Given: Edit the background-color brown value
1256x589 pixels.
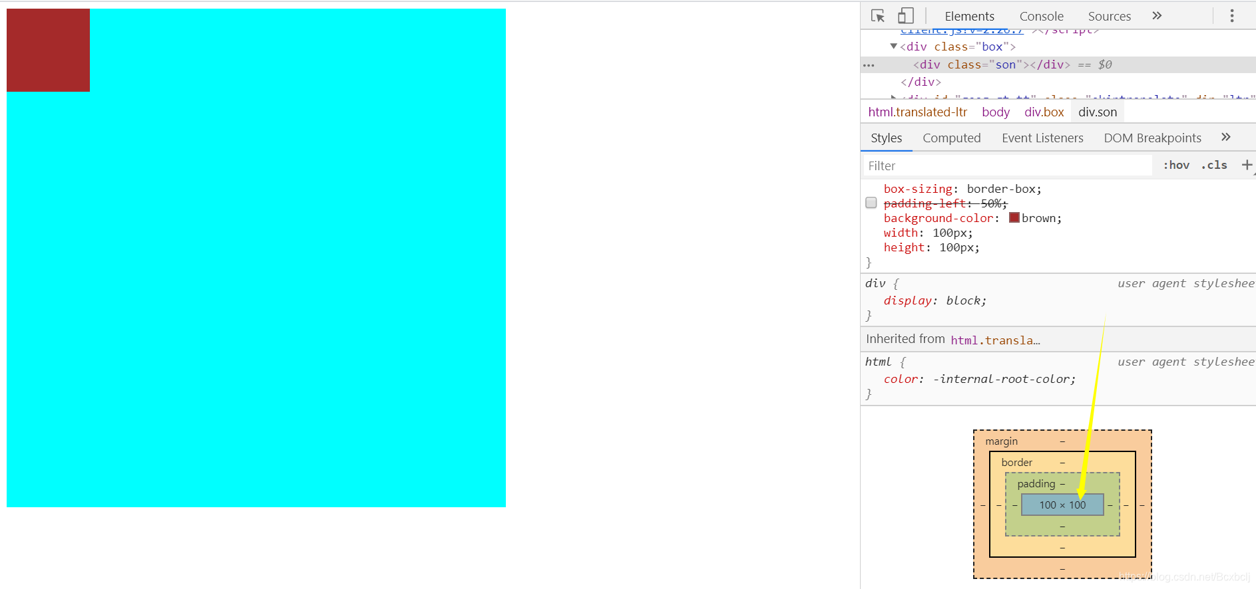Looking at the screenshot, I should click(x=1038, y=218).
